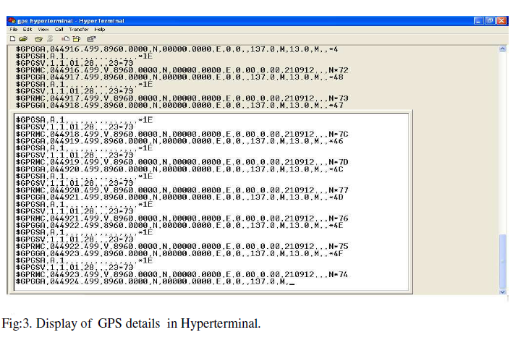Click the $GPGGA,044923.499 line ending *4F

[179, 254]
